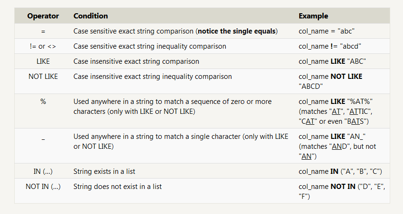Click example col_name LIKE "%AT%"
Screen dimensions: 403x214
(x=335, y=102)
